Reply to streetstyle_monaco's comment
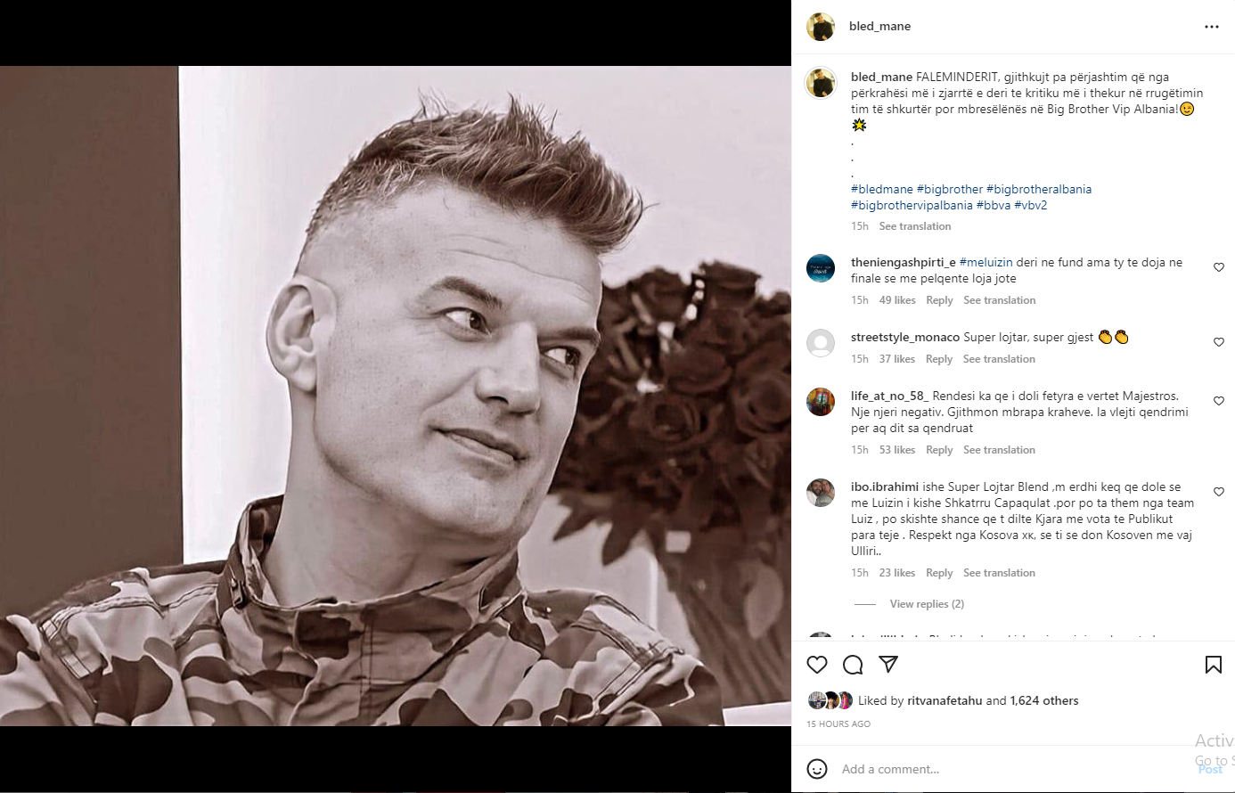Screen dimensions: 1235x793 (x=939, y=359)
